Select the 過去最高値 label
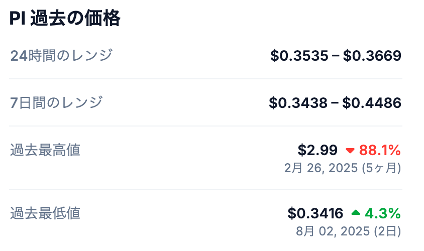 [x=45, y=150]
